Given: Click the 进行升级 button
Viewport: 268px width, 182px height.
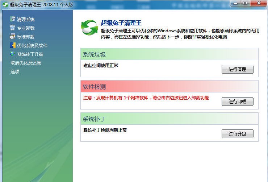Looking at the screenshot, I should pyautogui.click(x=238, y=134).
